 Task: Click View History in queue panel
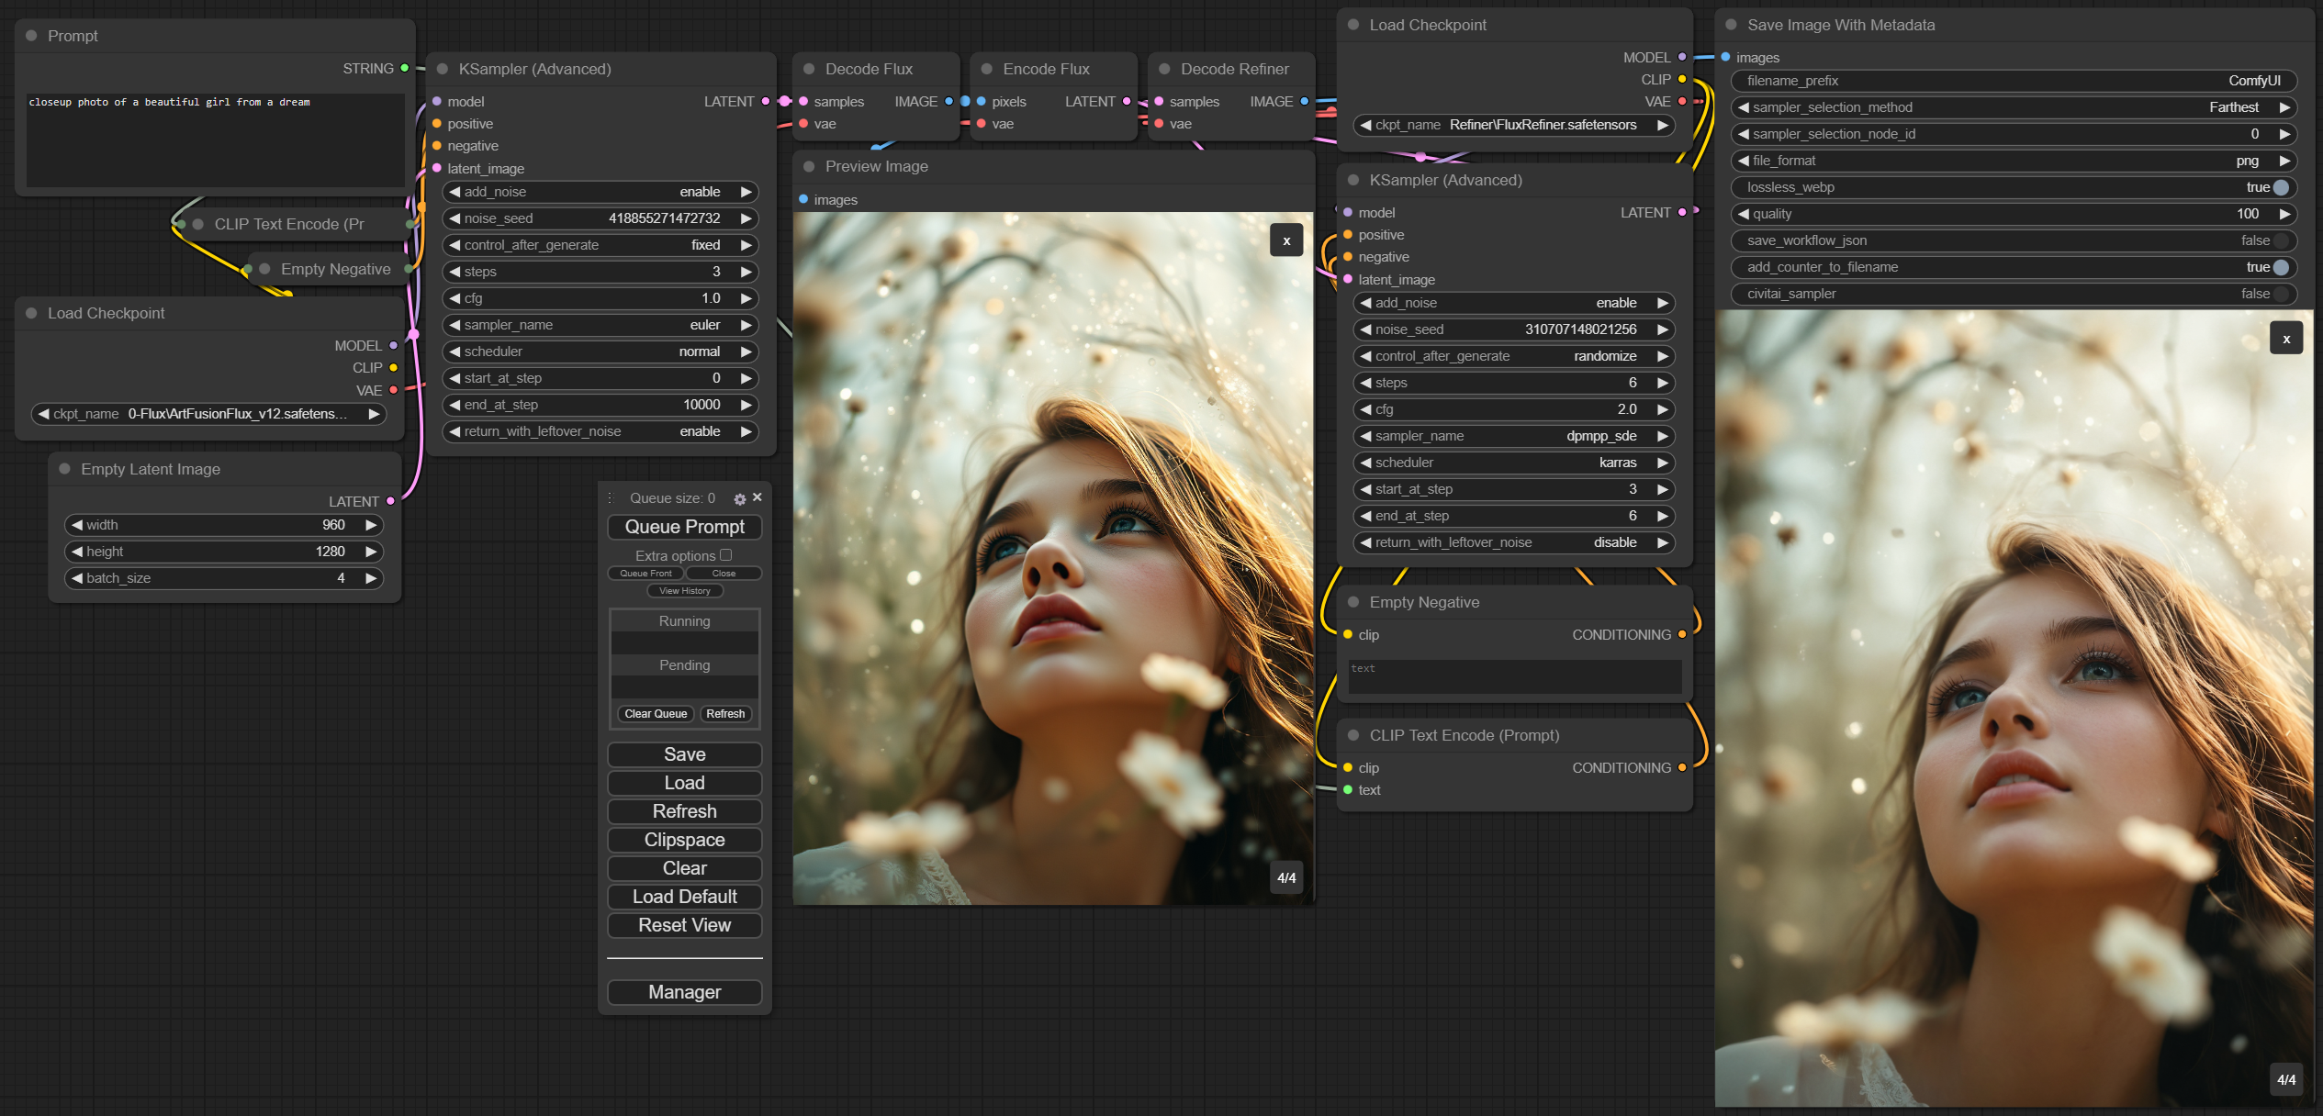pos(685,591)
